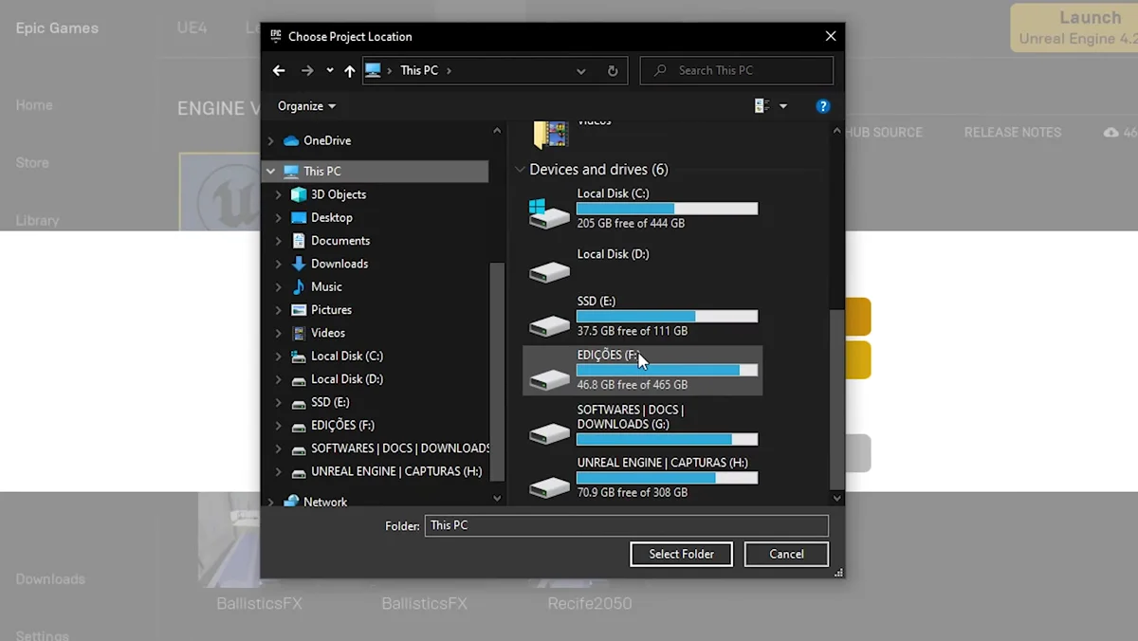Click the Search This PC field
Viewport: 1138px width, 641px height.
(x=737, y=70)
